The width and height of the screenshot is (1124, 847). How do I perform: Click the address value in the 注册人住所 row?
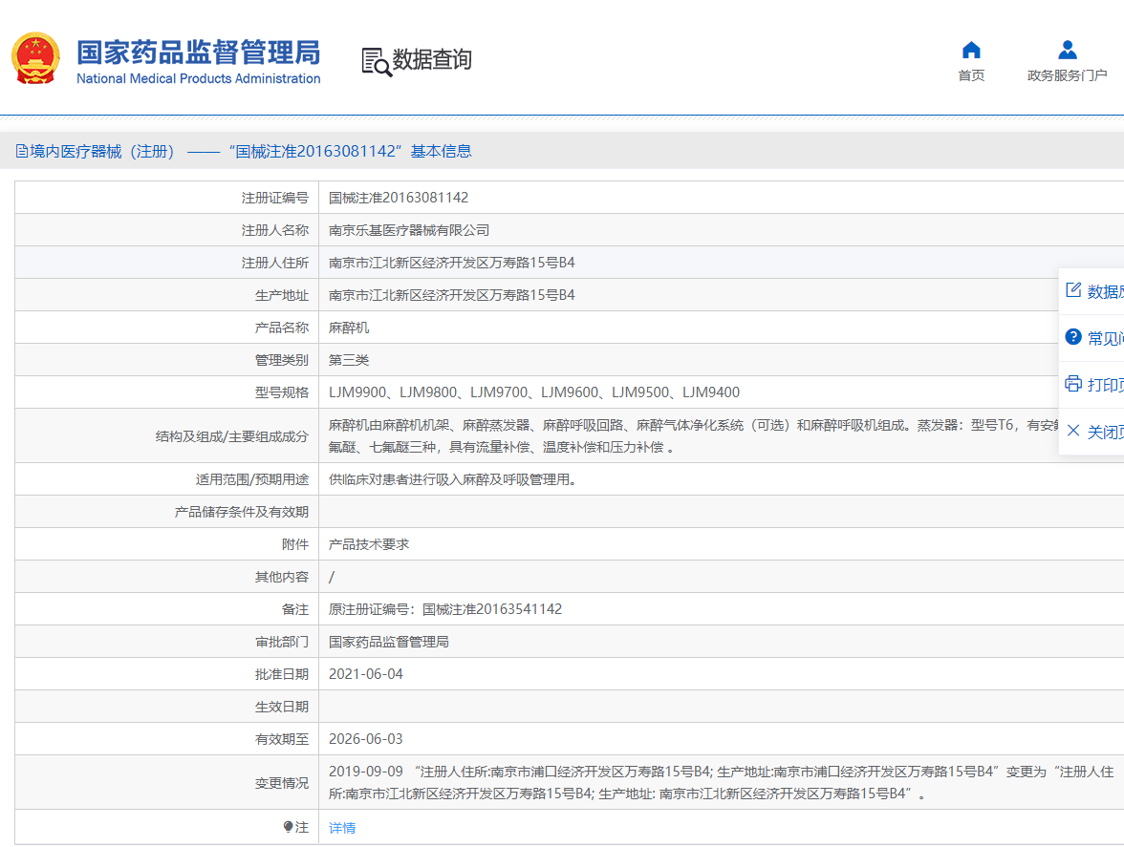pyautogui.click(x=451, y=263)
